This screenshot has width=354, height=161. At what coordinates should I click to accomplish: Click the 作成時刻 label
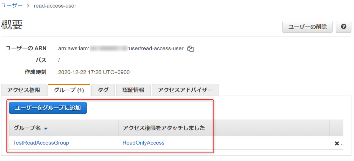[x=35, y=72]
